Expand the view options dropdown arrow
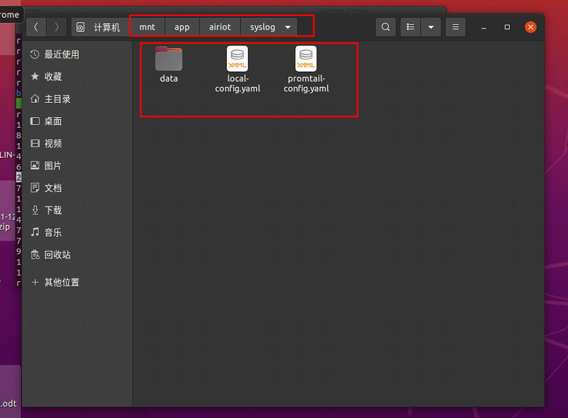This screenshot has width=568, height=418. point(431,27)
